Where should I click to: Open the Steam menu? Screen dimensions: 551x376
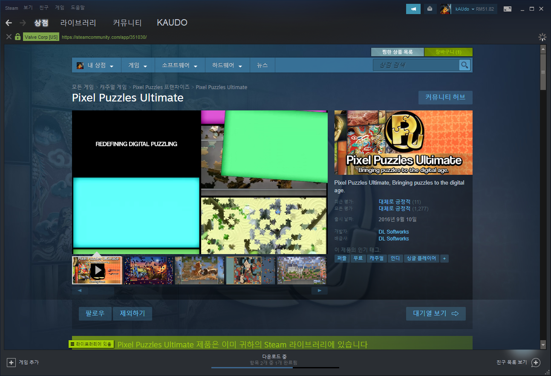(12, 8)
